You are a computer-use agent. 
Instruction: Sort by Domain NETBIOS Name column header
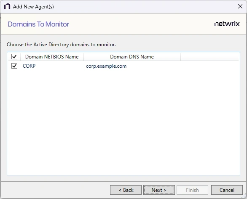pyautogui.click(x=52, y=57)
